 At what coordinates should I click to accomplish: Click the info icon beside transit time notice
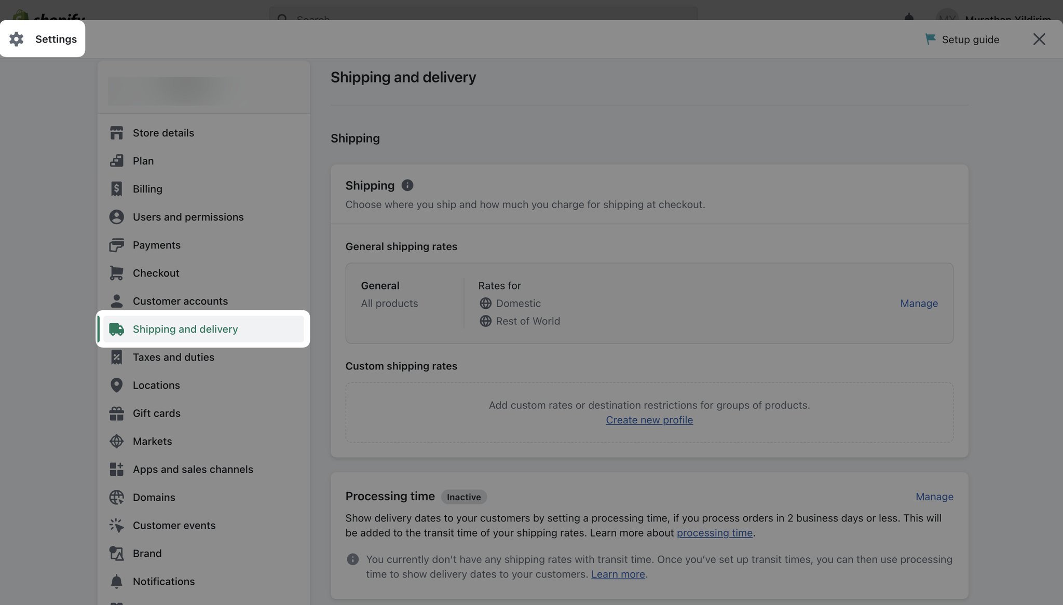(352, 559)
